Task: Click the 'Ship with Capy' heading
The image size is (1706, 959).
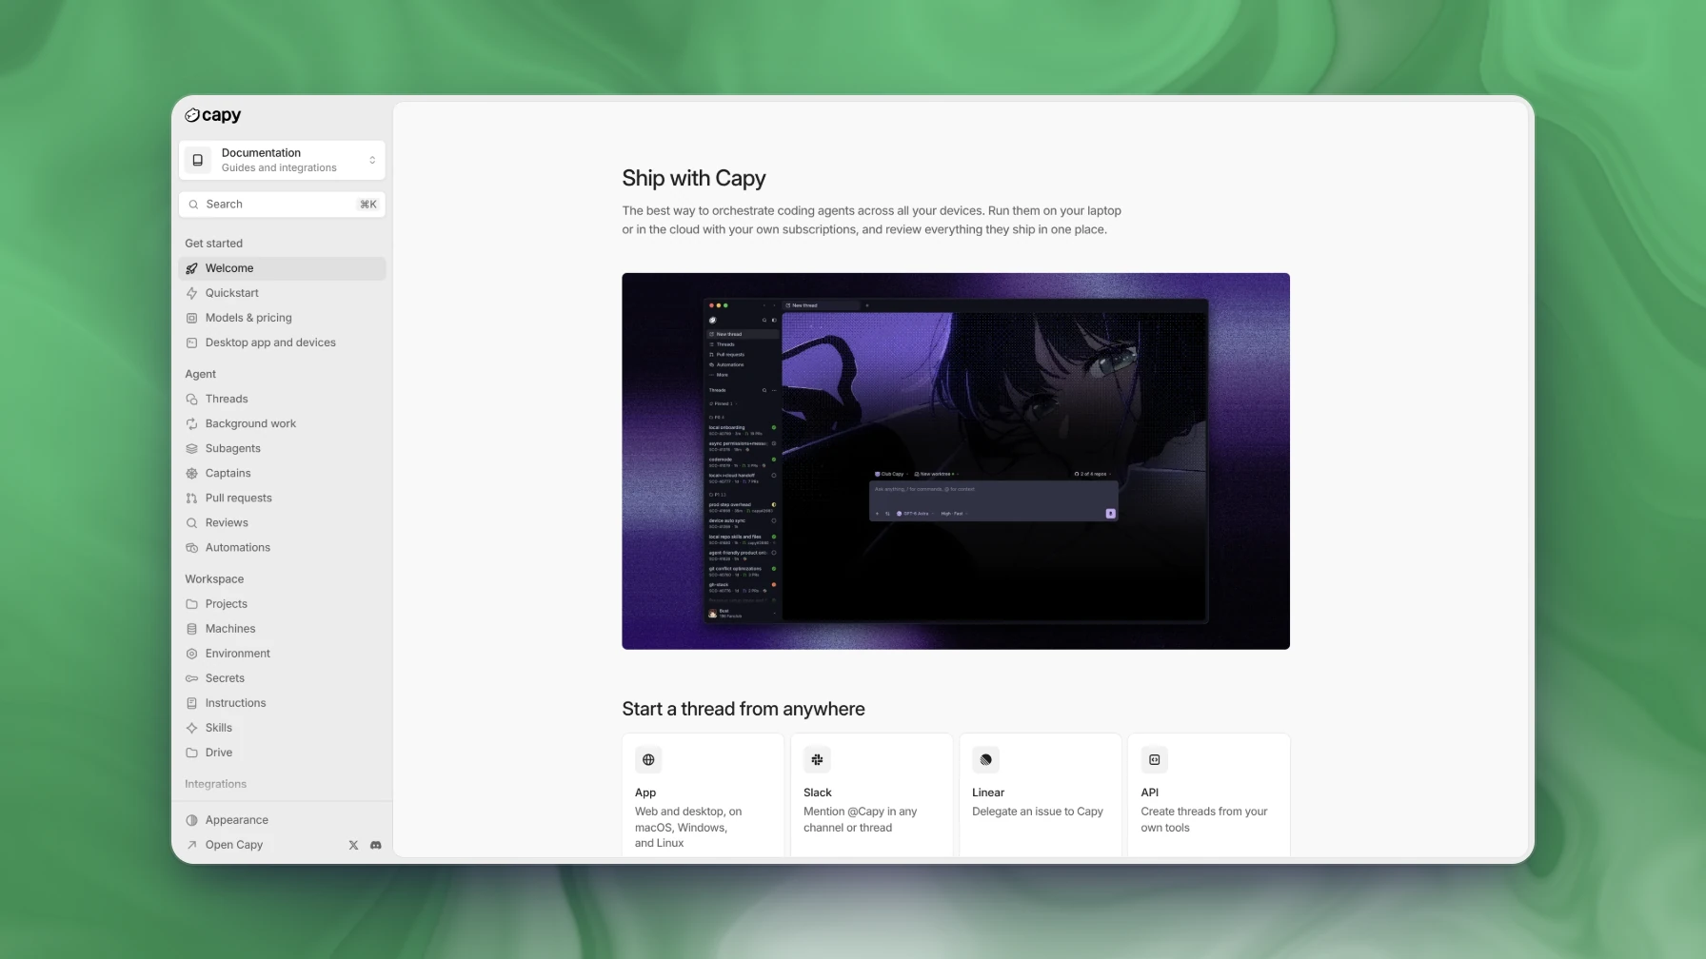Action: tap(694, 178)
